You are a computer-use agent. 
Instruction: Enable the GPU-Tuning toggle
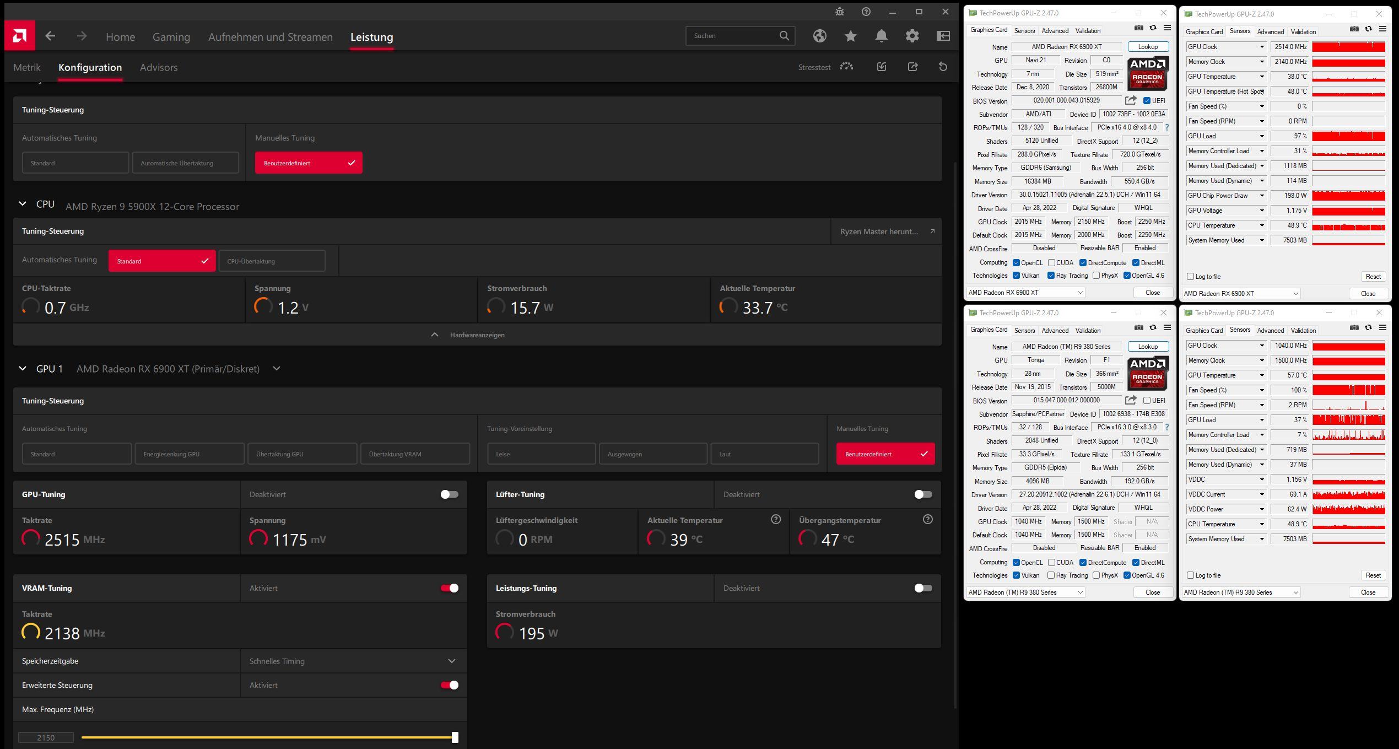click(x=449, y=494)
